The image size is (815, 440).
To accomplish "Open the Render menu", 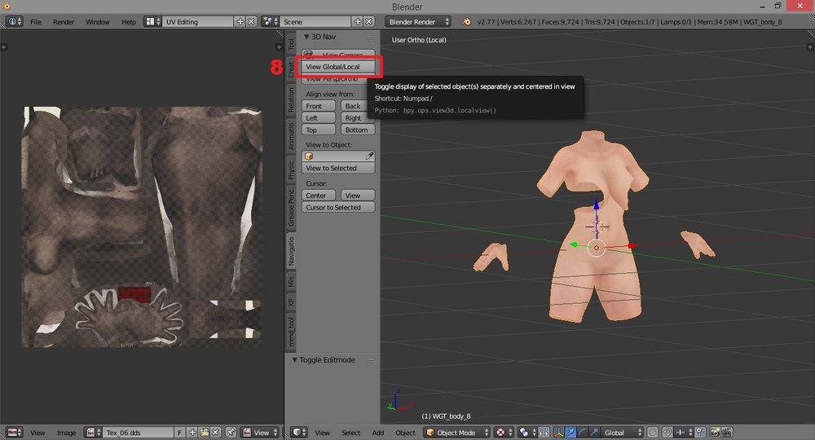I will (x=64, y=22).
